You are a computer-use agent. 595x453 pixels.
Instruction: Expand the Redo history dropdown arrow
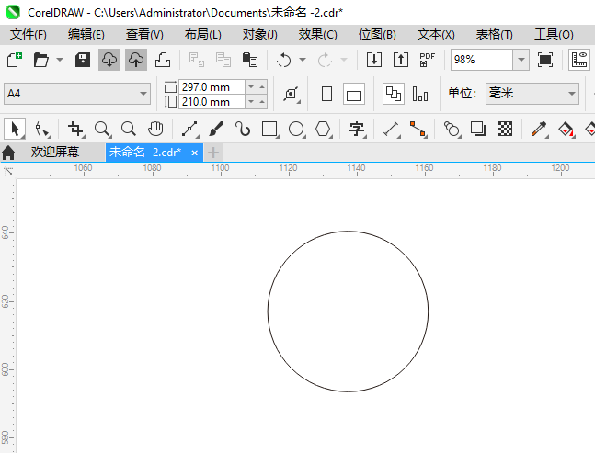(x=344, y=60)
